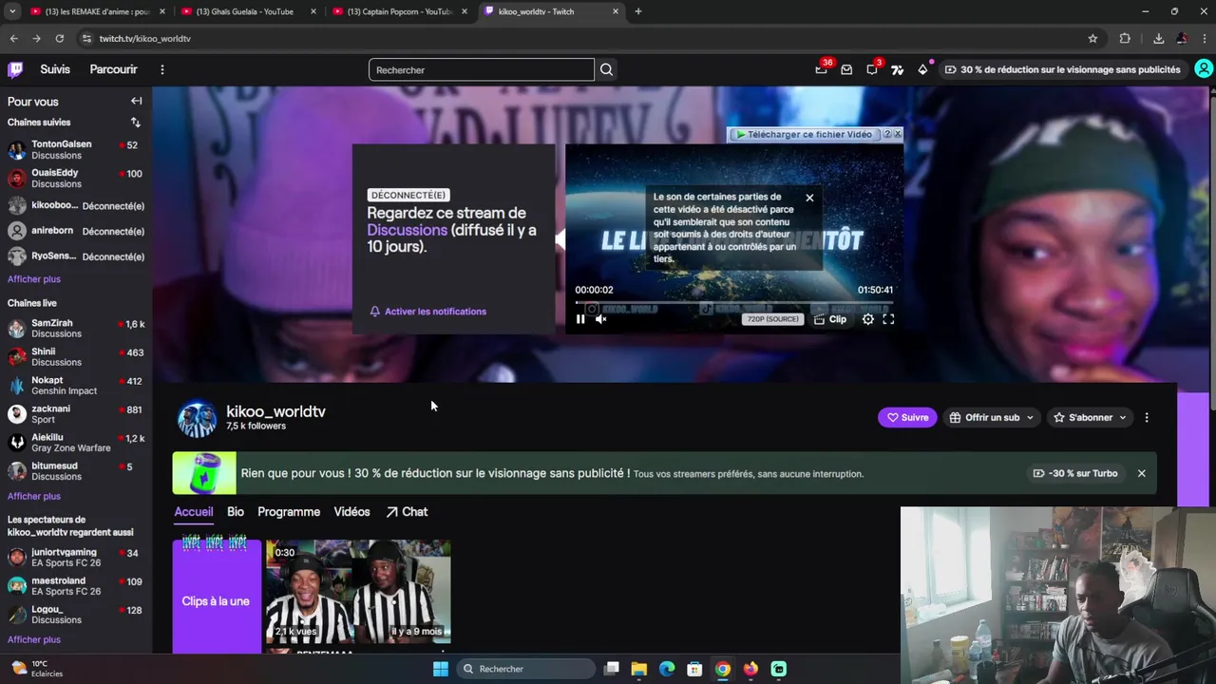Screen dimensions: 1216x684
Task: Open Parcourir in top navigation
Action: pyautogui.click(x=113, y=69)
